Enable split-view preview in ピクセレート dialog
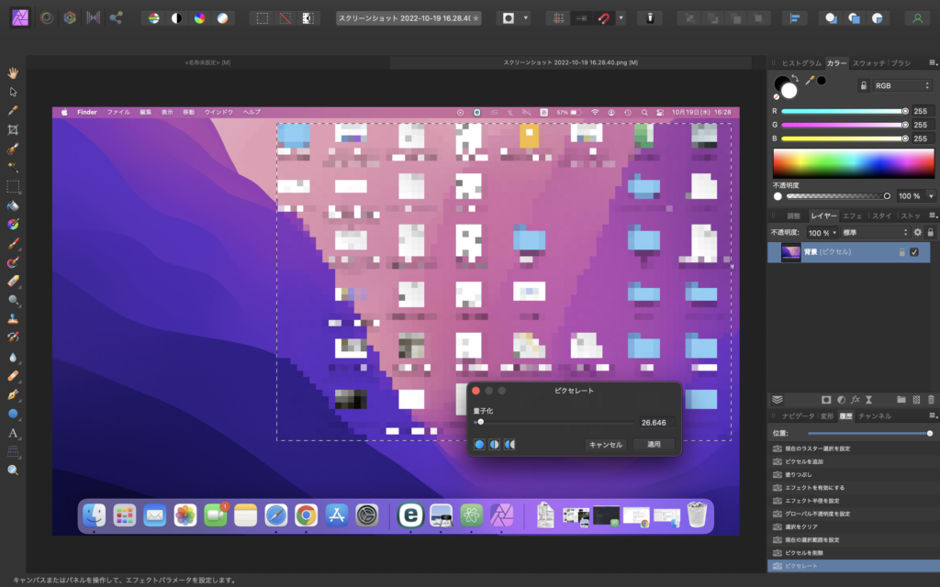Screen dimensions: 940x587 (494, 445)
